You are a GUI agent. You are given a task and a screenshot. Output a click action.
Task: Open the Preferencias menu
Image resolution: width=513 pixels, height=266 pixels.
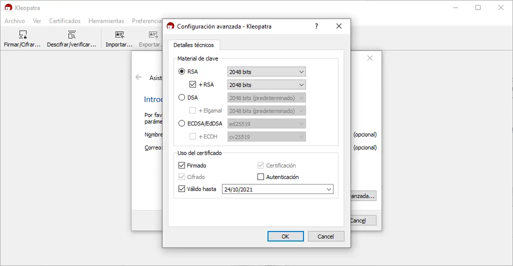click(x=146, y=21)
